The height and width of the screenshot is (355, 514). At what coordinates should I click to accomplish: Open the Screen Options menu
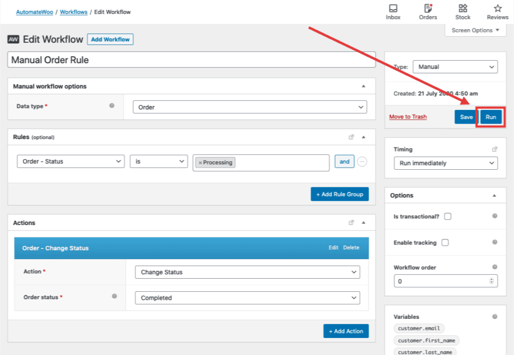coord(475,30)
